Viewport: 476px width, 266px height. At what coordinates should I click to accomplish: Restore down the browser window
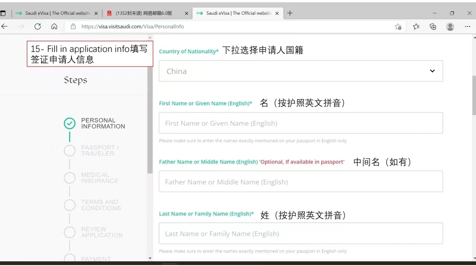click(x=452, y=13)
